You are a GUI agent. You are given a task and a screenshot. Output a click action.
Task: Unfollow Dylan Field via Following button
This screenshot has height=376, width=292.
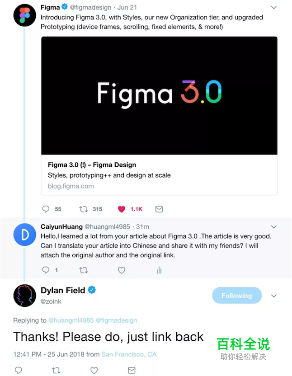(236, 296)
